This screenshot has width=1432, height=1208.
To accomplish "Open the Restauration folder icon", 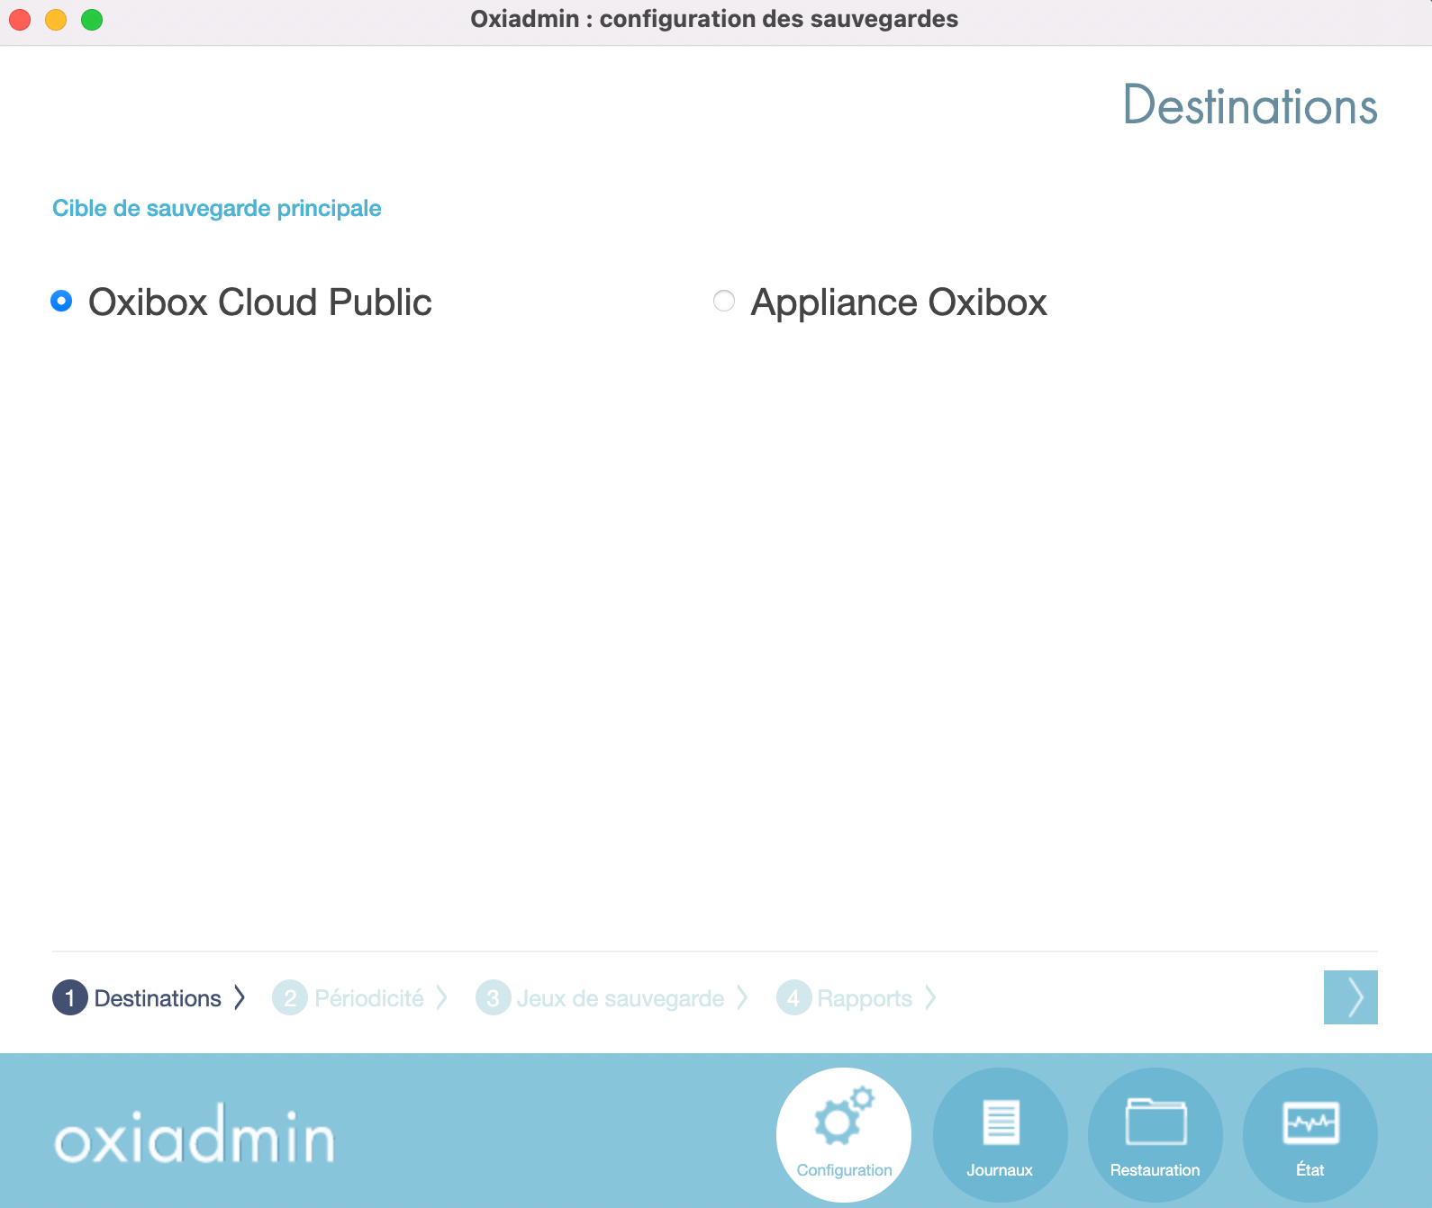I will click(x=1156, y=1122).
